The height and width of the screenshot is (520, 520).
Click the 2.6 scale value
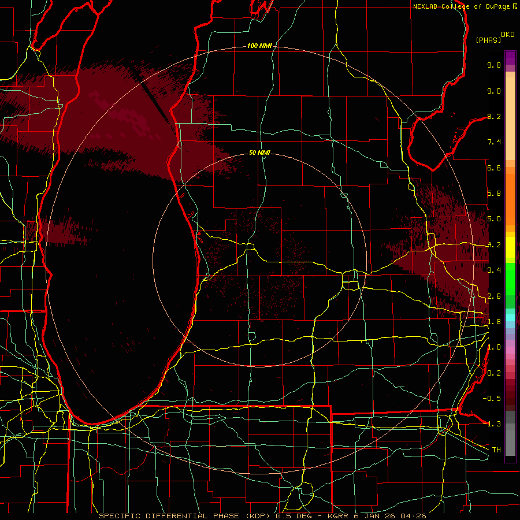pos(494,296)
